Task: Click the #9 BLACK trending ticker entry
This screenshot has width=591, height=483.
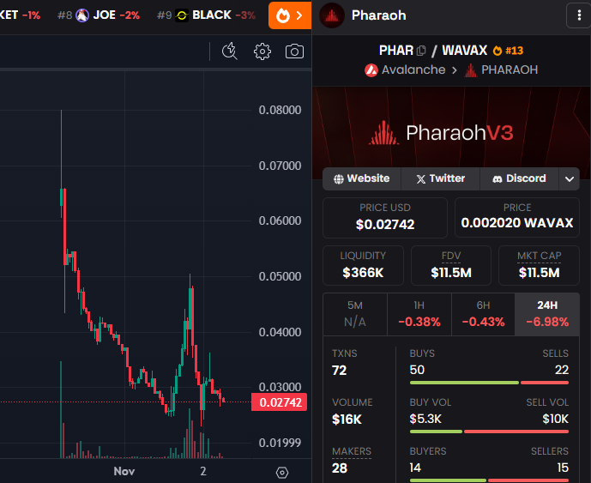Action: pyautogui.click(x=206, y=15)
